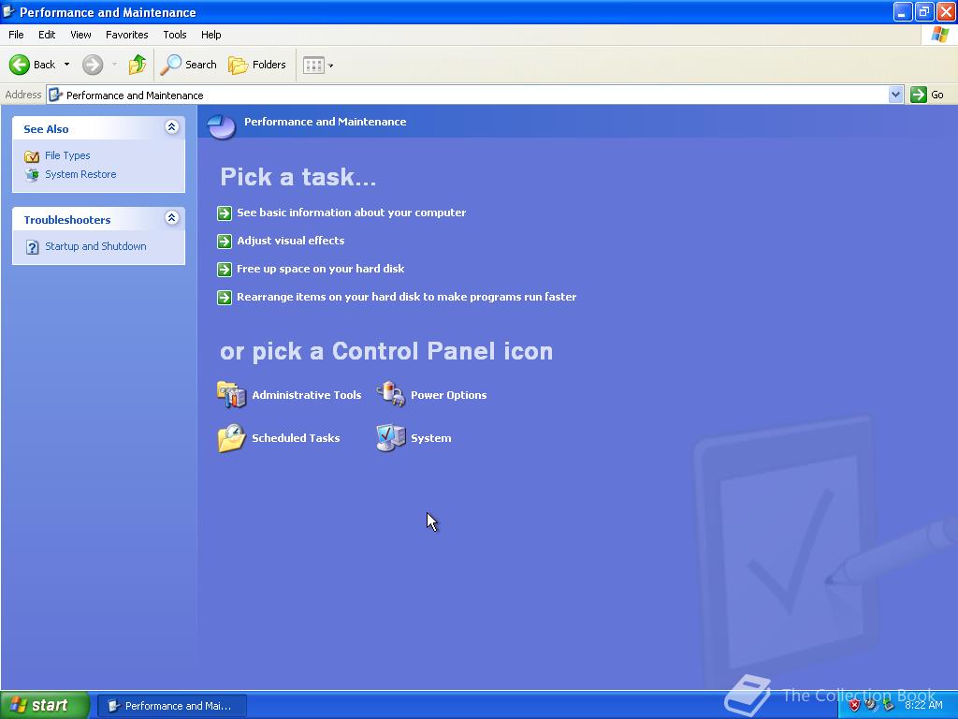Open the Edit menu

(x=47, y=35)
